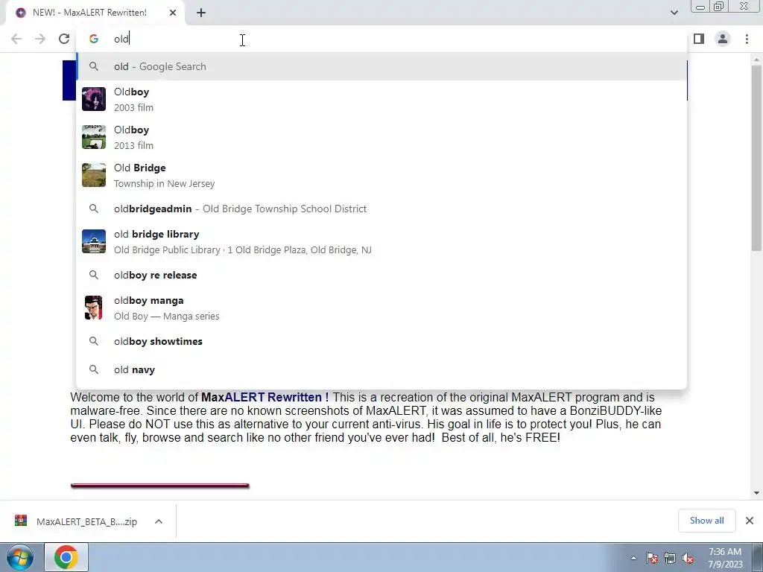Viewport: 763px width, 572px height.
Task: Click the MaxALERT zip archive icon
Action: pos(20,521)
